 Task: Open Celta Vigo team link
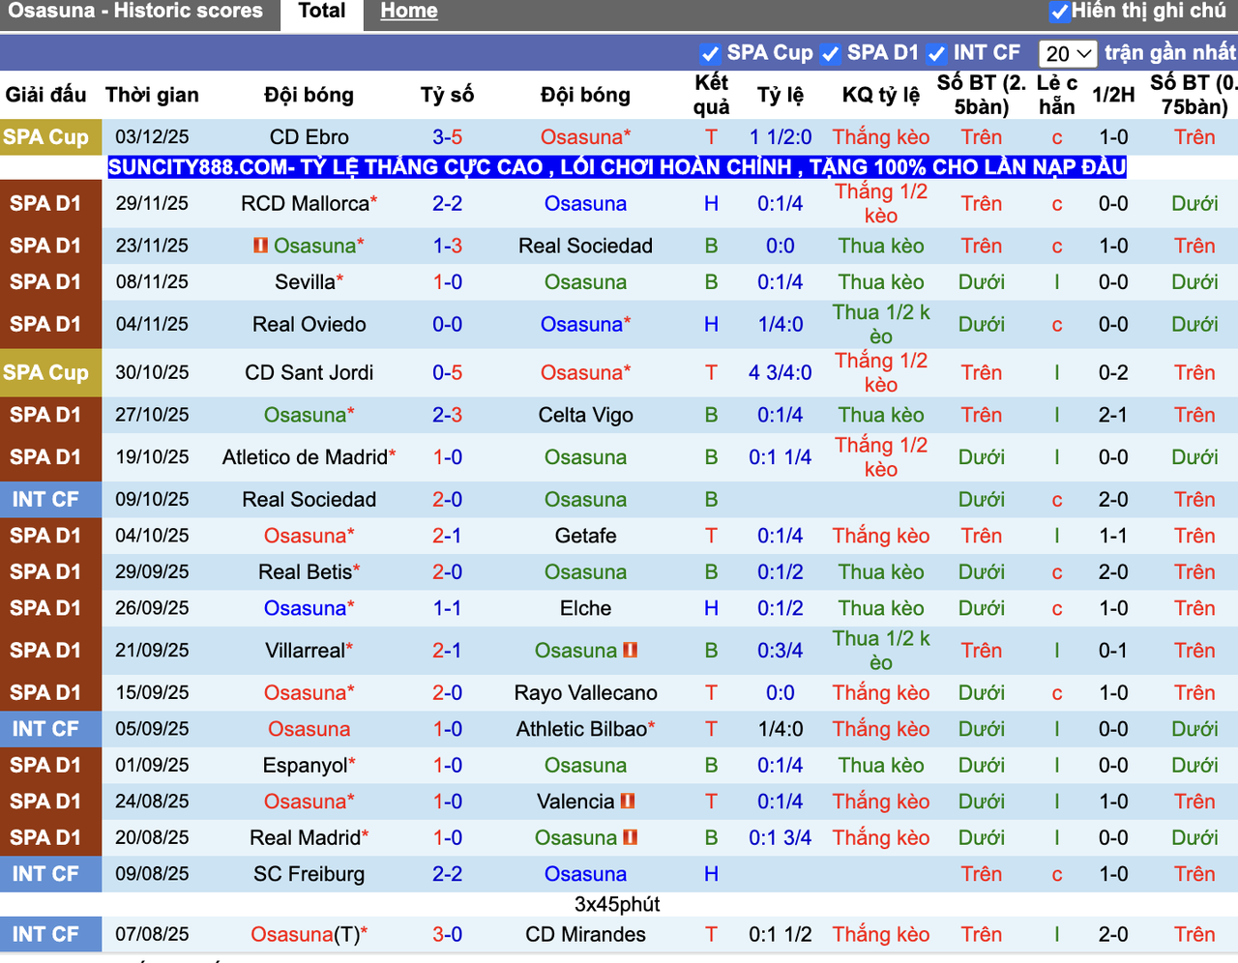(x=585, y=415)
